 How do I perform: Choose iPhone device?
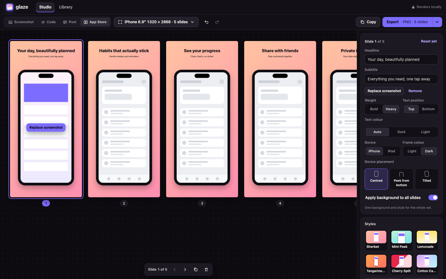pos(374,151)
